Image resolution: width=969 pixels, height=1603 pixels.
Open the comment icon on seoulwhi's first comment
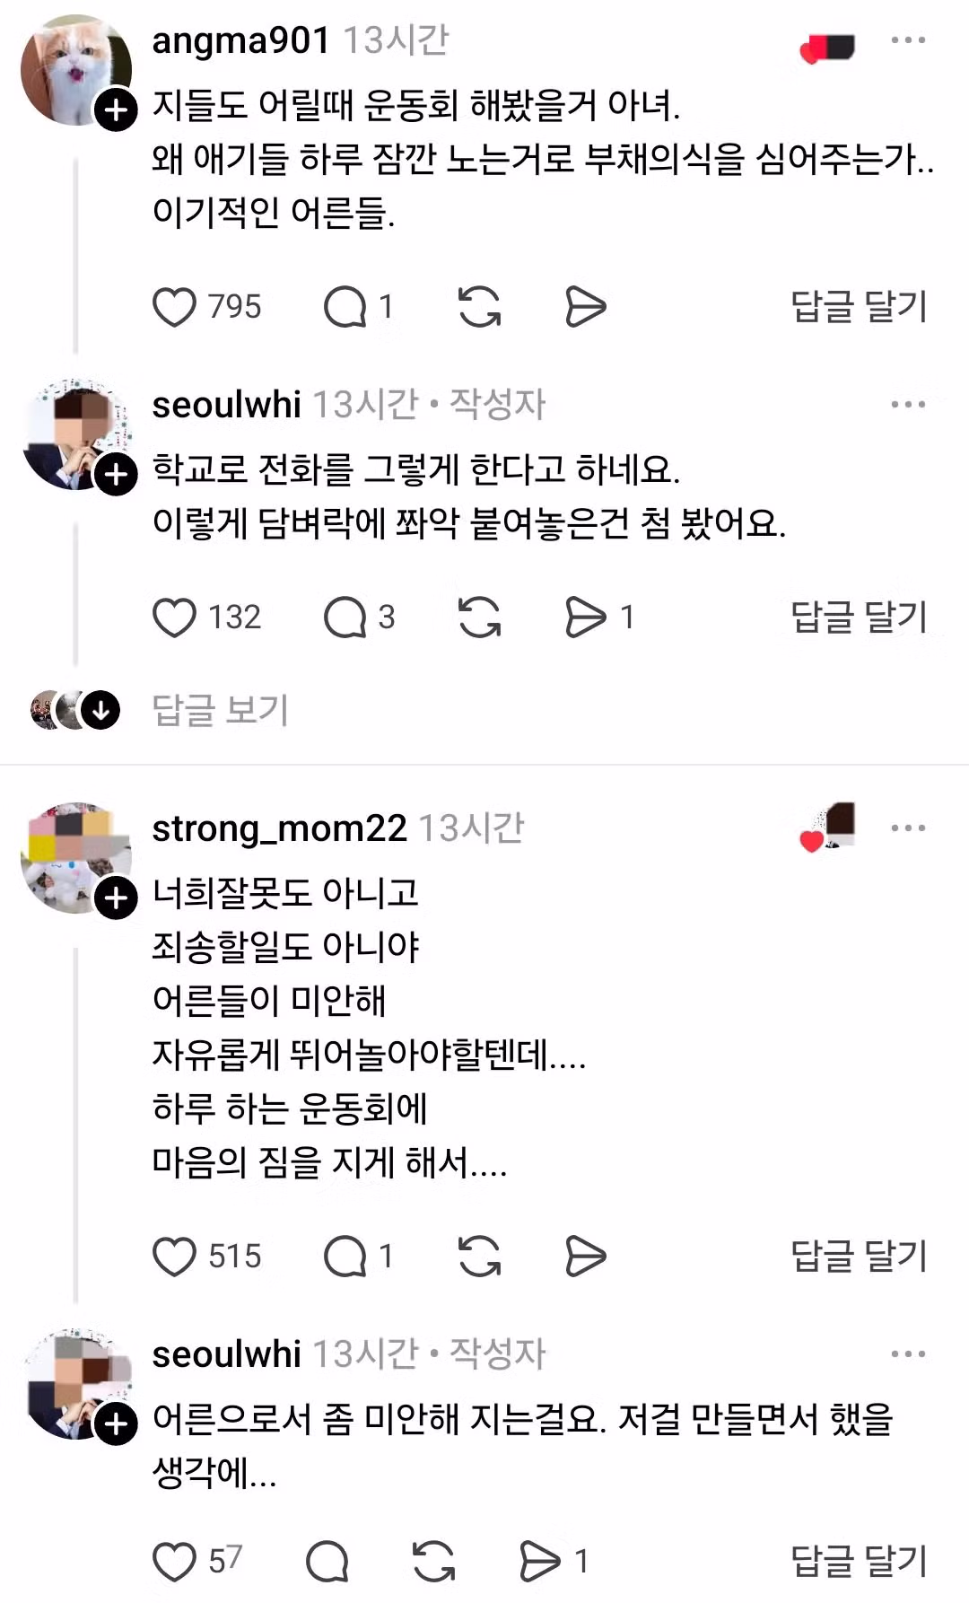tap(347, 616)
